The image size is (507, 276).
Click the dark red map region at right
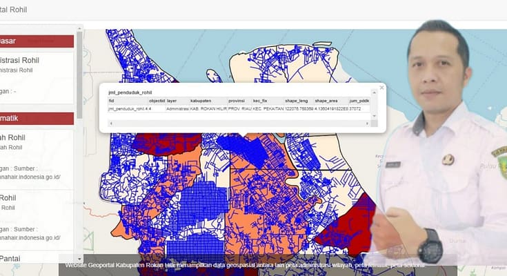348,228
